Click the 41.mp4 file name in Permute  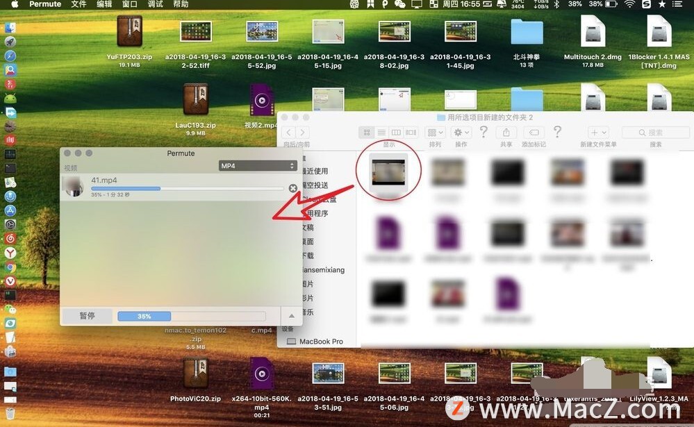(104, 180)
